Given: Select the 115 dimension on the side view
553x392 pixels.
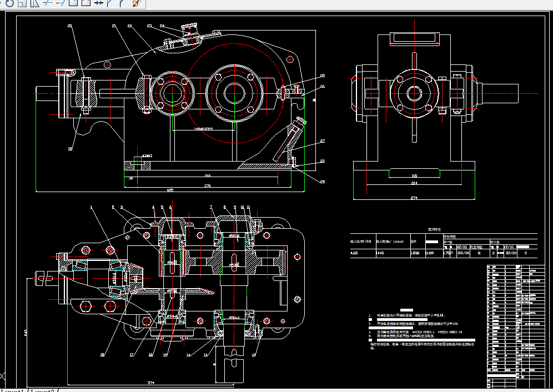Looking at the screenshot, I should pos(414,175).
